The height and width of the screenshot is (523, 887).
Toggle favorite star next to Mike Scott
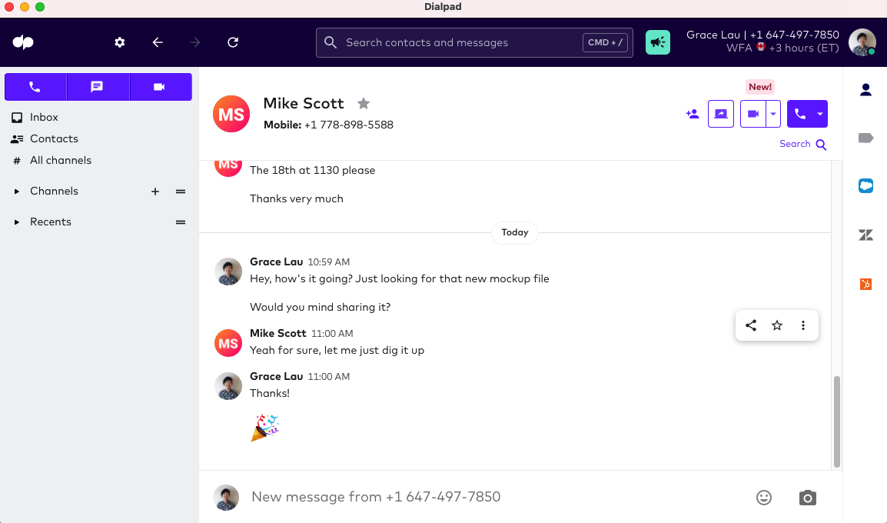(x=364, y=103)
